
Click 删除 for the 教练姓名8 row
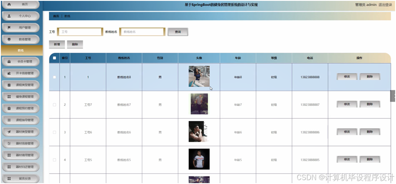tap(370, 76)
